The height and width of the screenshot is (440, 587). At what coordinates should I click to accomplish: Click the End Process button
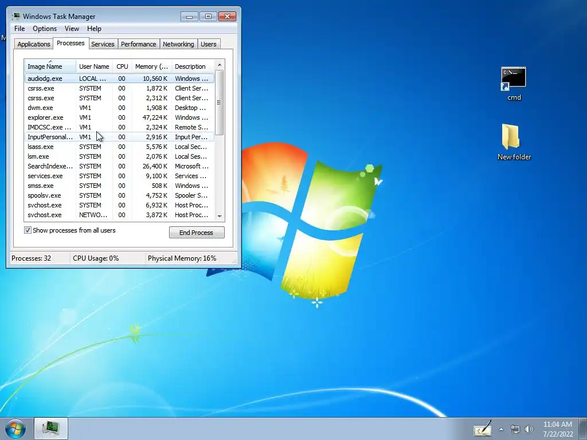coord(197,233)
